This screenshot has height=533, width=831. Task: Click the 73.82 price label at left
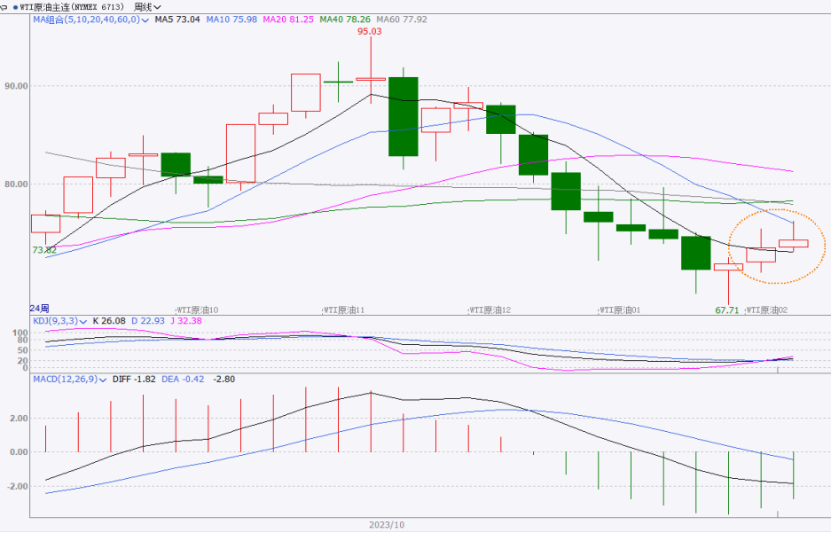pos(44,251)
